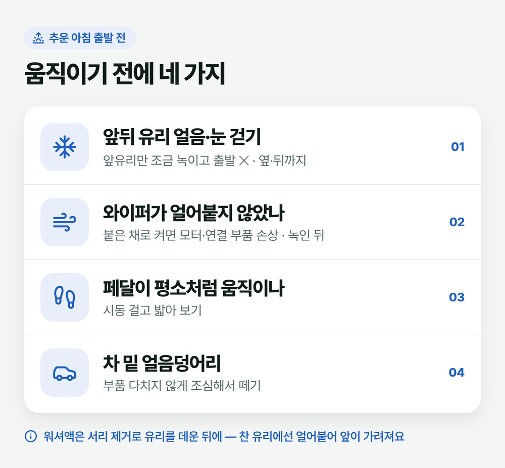The height and width of the screenshot is (468, 505).
Task: Click the '앞유리만 조금 녹이고 출발' description
Action: point(205,161)
